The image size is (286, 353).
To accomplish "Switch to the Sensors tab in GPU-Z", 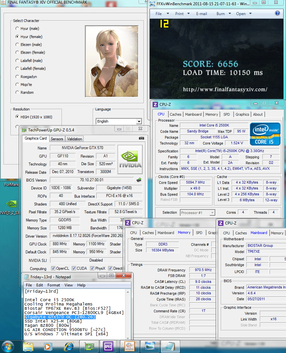I will pyautogui.click(x=57, y=139).
